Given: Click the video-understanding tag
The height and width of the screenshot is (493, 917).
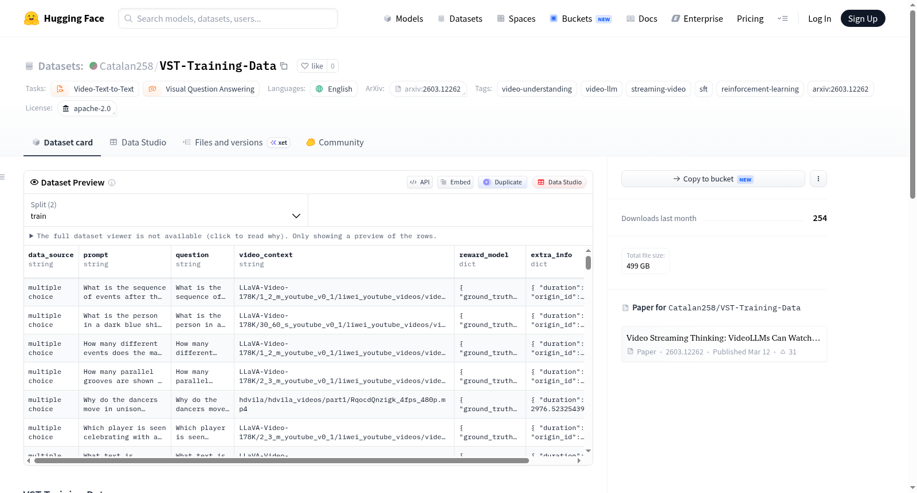Looking at the screenshot, I should point(537,89).
